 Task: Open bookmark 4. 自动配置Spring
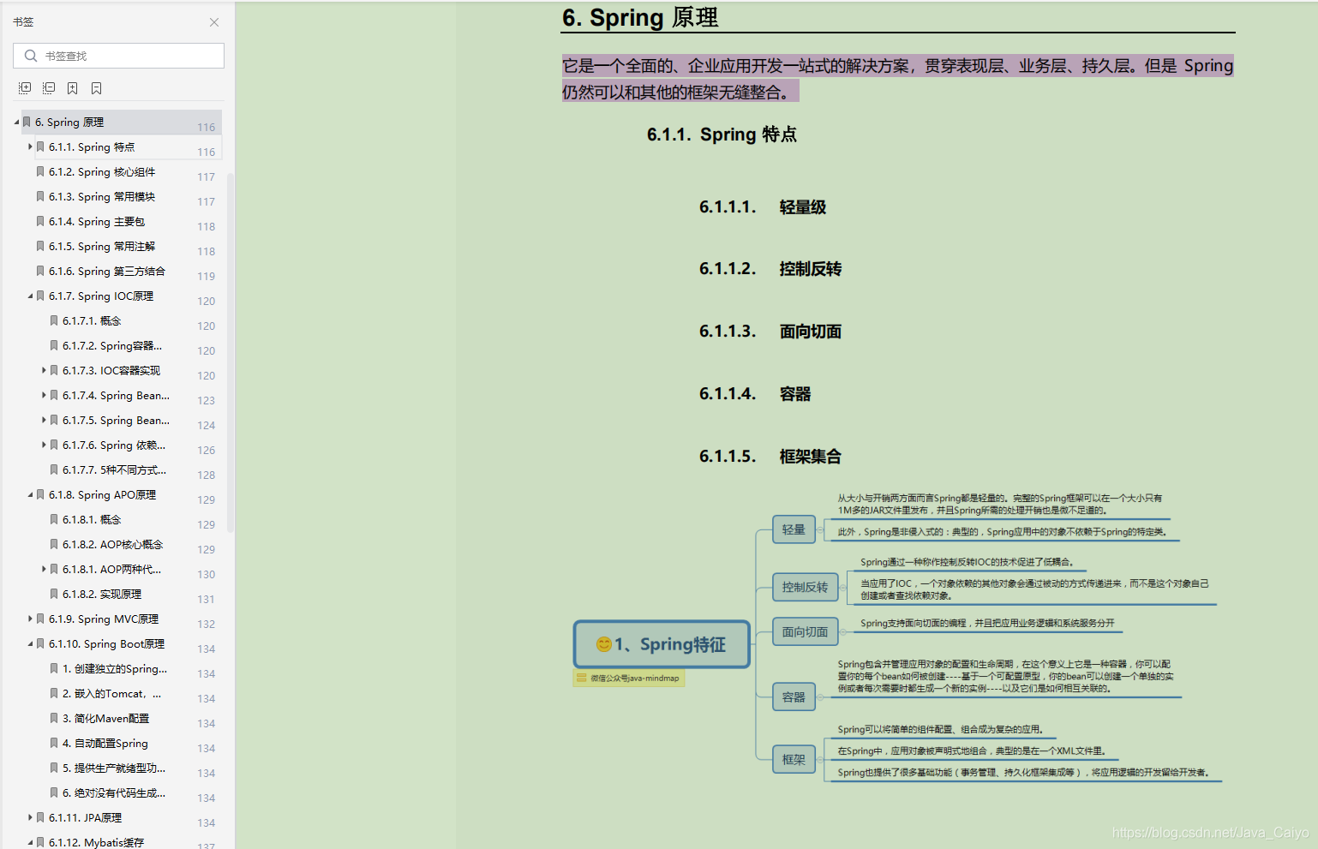(x=105, y=744)
